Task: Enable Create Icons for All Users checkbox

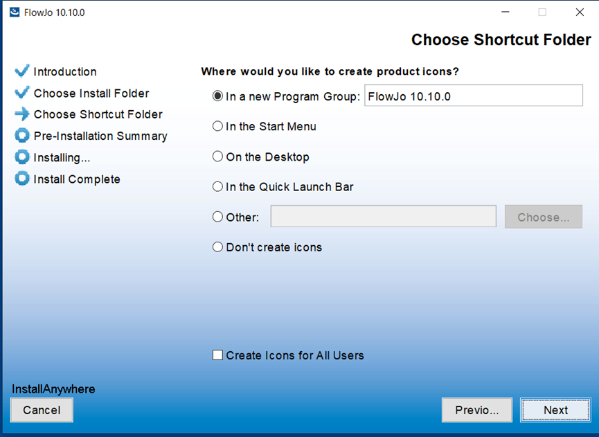Action: [217, 355]
